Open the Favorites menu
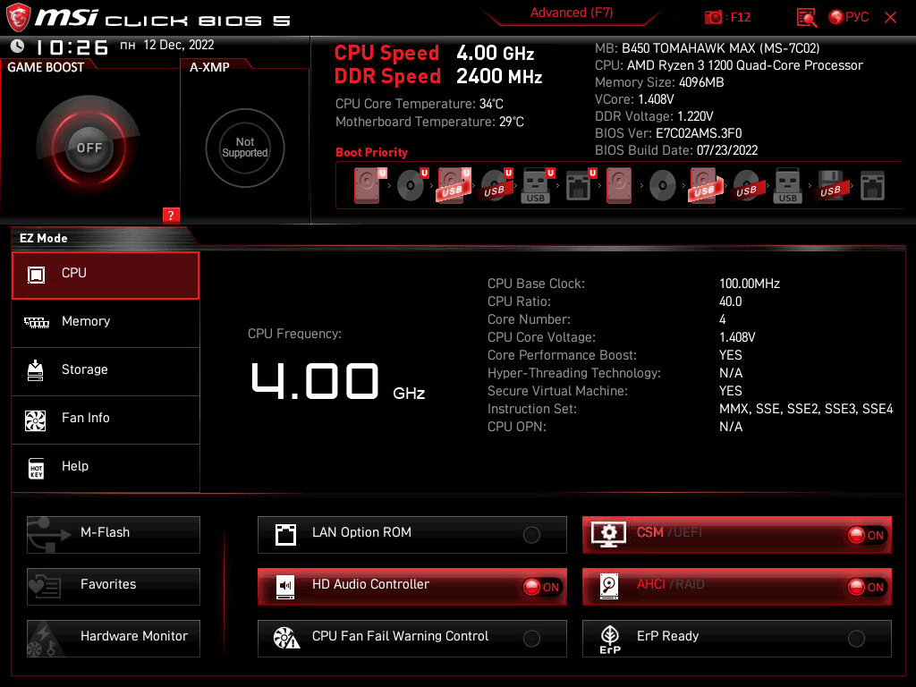The height and width of the screenshot is (687, 916). [x=114, y=587]
